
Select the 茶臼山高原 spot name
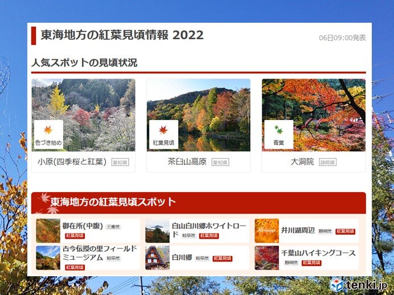[x=187, y=162]
